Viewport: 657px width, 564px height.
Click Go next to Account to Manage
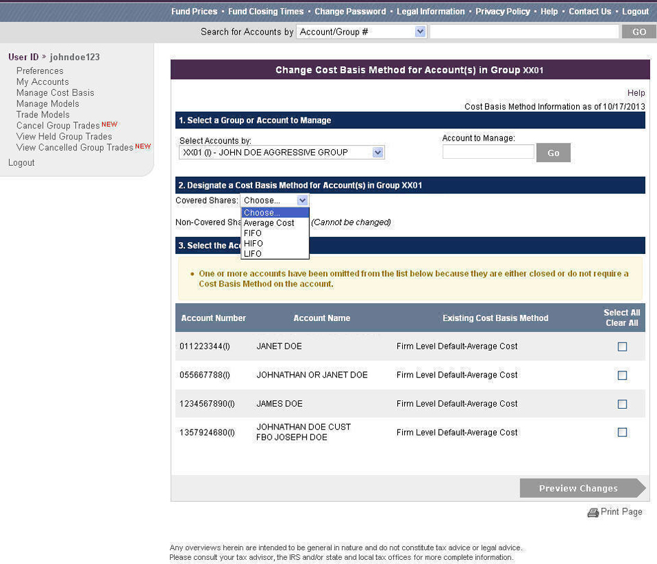tap(553, 153)
